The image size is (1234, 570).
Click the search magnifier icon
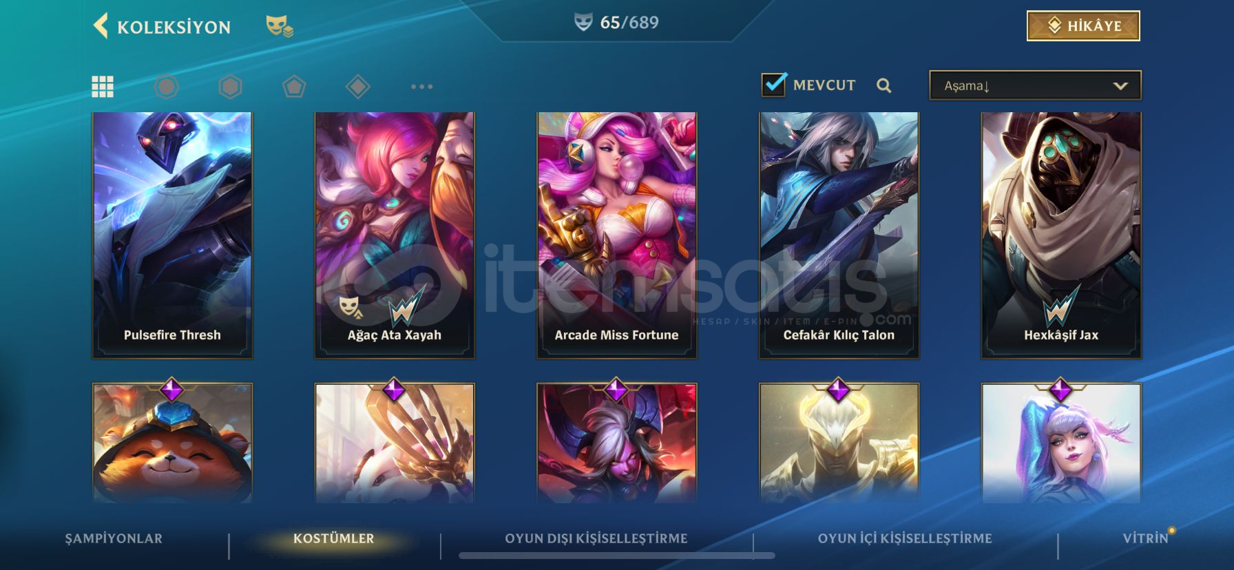(x=884, y=85)
